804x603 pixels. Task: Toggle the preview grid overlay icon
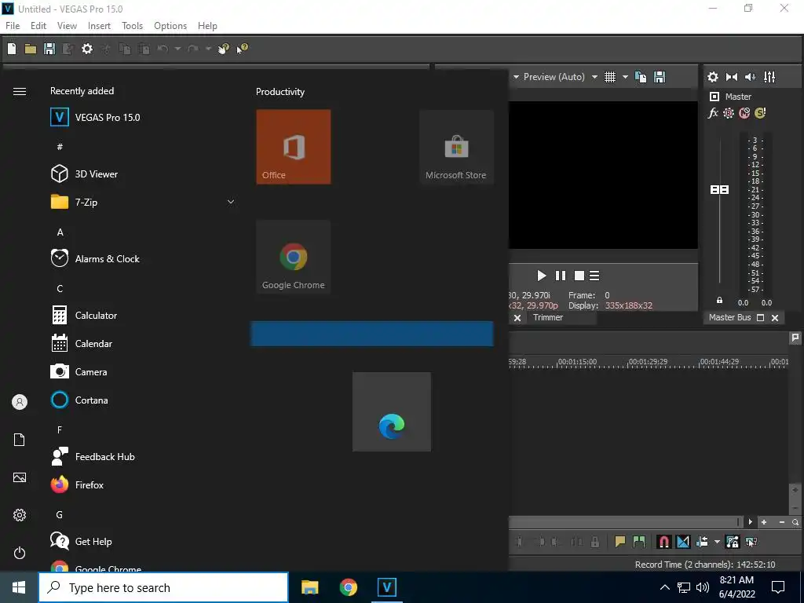pos(609,77)
